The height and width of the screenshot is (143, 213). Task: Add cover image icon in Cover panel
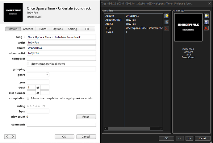pyautogui.click(x=206, y=16)
